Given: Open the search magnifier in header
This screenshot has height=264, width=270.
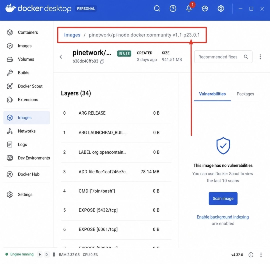Looking at the screenshot, I should point(157,8).
